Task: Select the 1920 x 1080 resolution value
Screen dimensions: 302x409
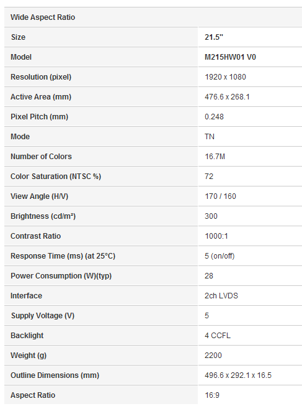Action: point(225,77)
